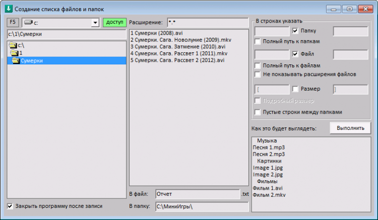Enable the Размер checkbox
378x220 pixels.
point(295,89)
